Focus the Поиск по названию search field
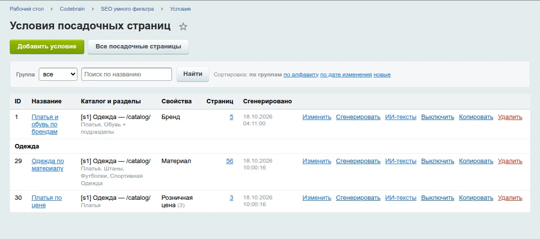 coord(126,74)
